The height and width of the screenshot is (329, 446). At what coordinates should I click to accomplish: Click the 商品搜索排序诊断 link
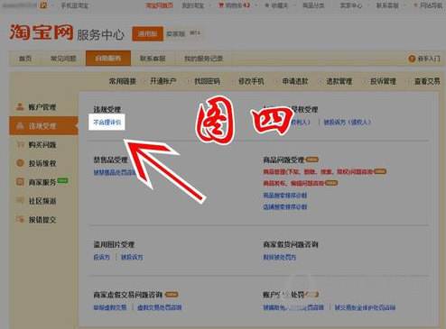coord(285,196)
